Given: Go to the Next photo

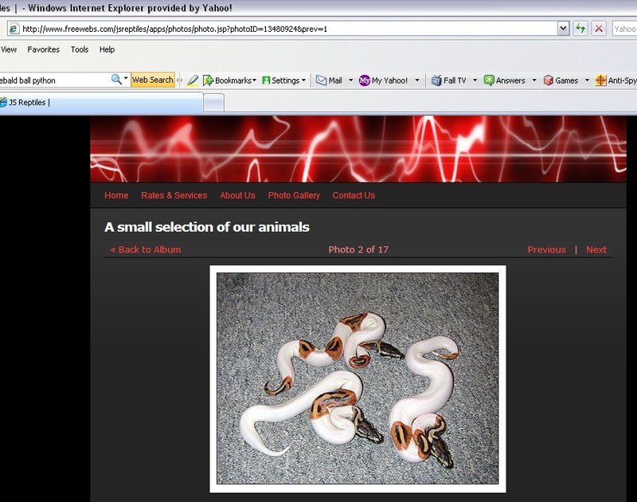Looking at the screenshot, I should (596, 249).
